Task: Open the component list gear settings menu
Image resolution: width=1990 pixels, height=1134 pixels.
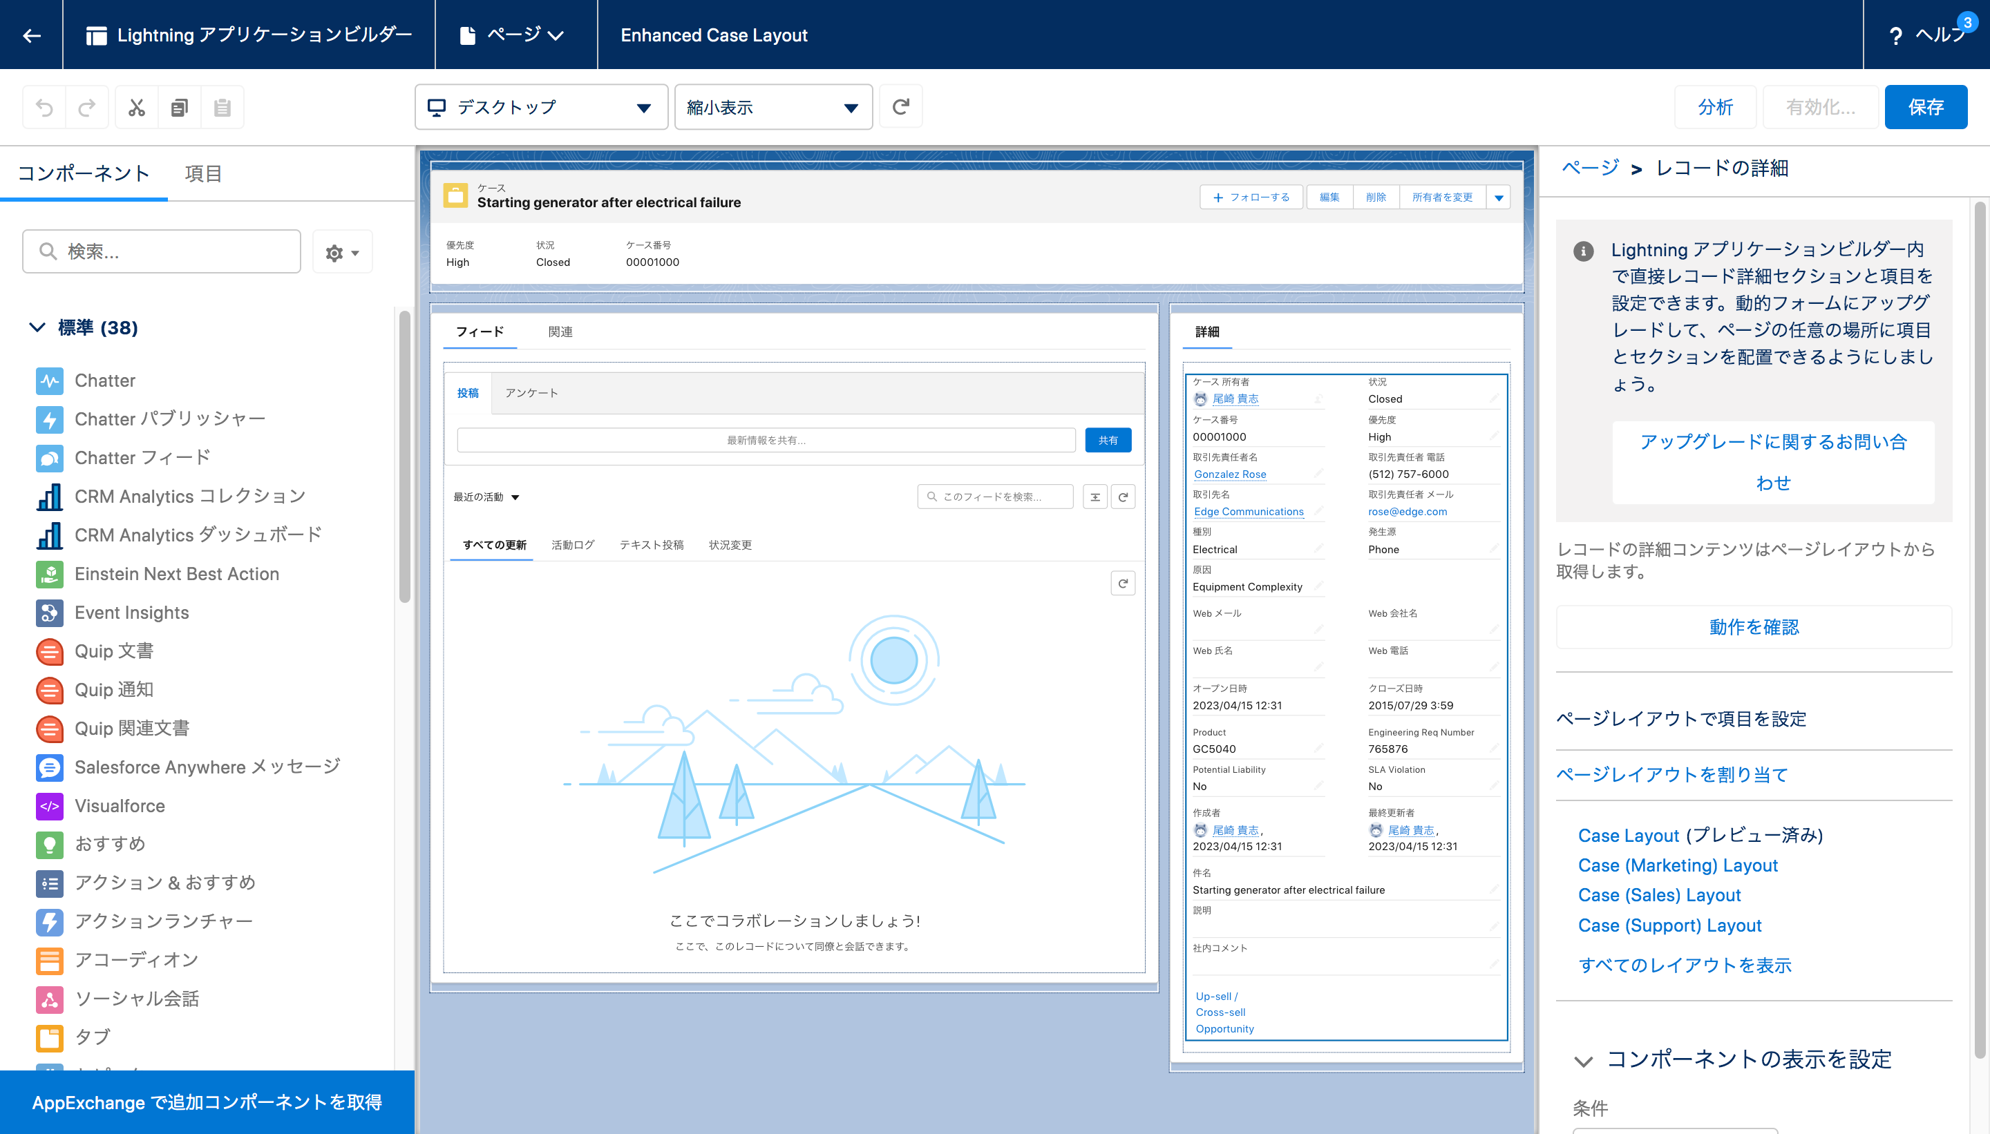Action: pyautogui.click(x=342, y=252)
